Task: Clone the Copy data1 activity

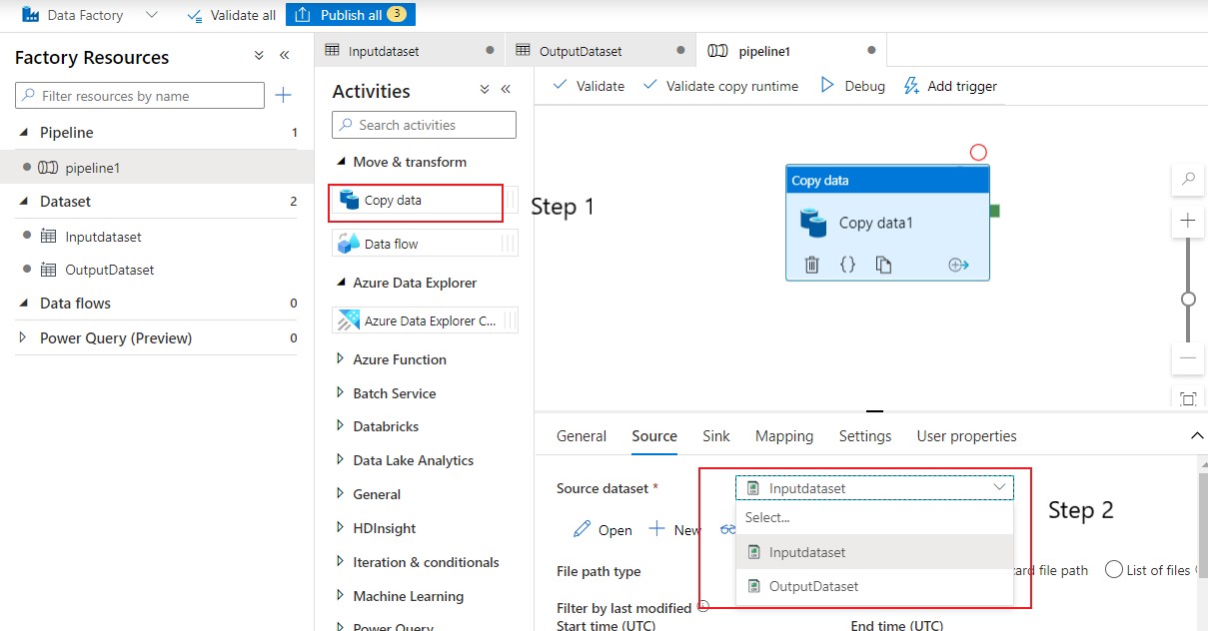Action: pos(883,265)
